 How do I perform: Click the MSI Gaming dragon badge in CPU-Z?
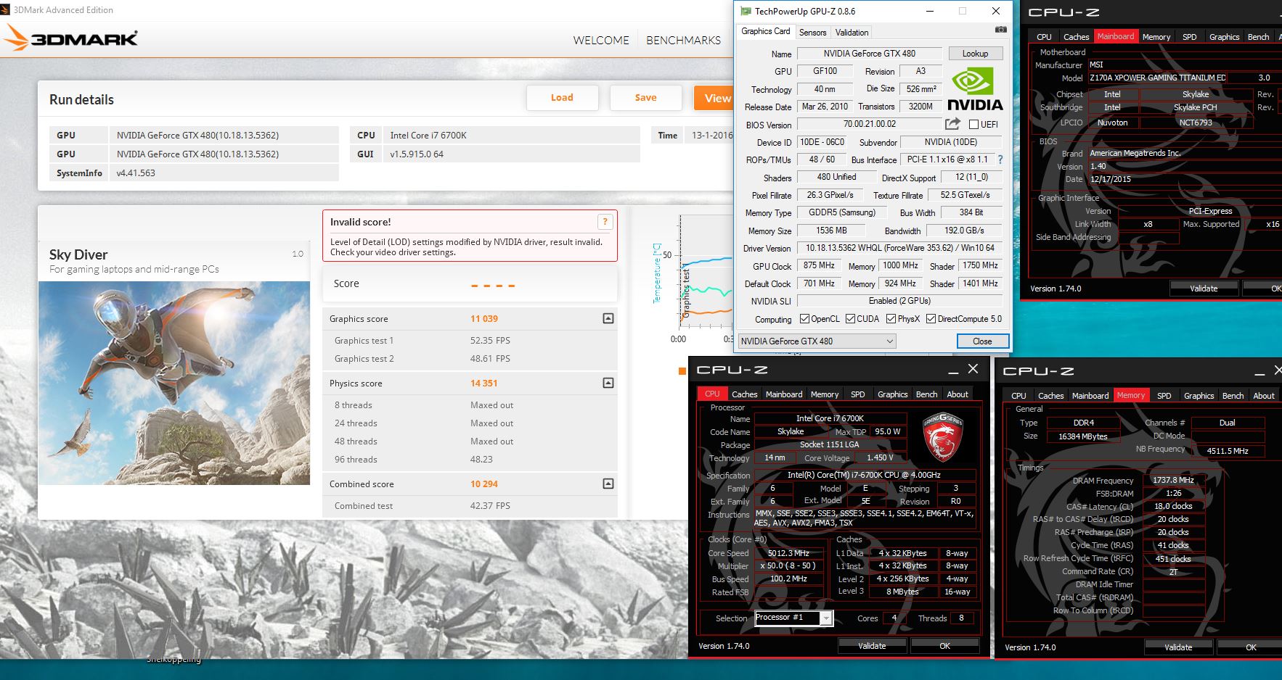(x=942, y=436)
